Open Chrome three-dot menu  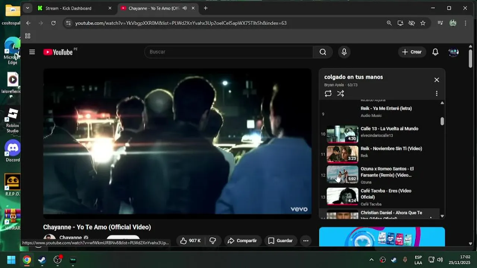click(x=465, y=23)
